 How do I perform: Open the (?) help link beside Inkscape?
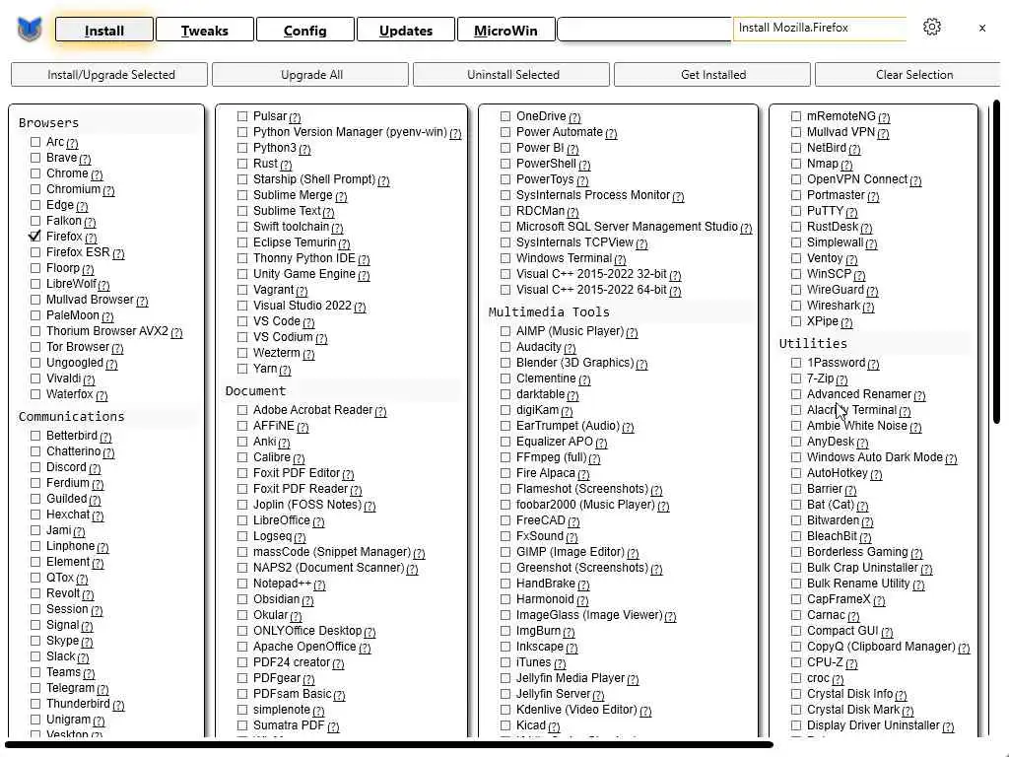572,649
